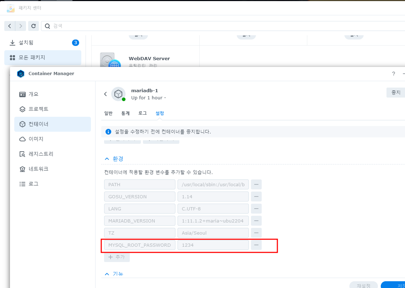Click the info icon in the notice bar
The height and width of the screenshot is (288, 405).
(x=108, y=132)
